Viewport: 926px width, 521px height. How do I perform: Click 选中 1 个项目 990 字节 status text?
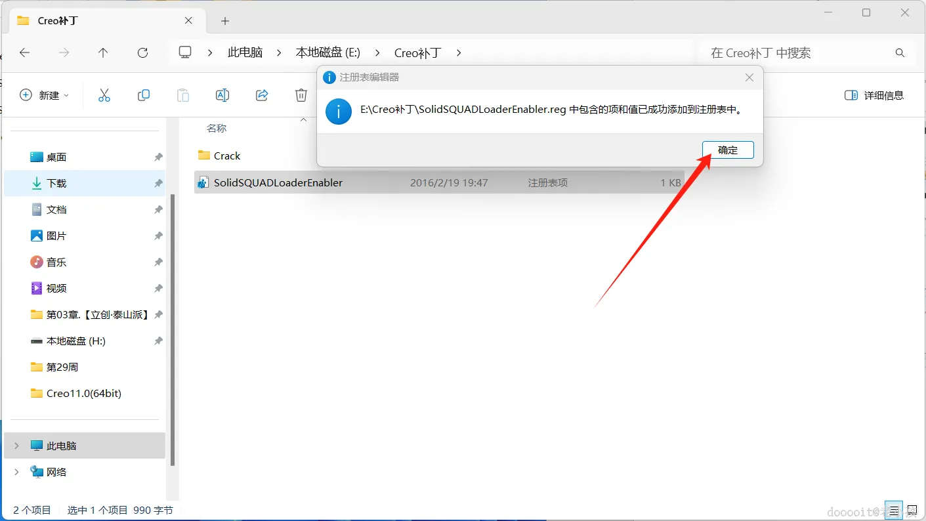(x=120, y=510)
